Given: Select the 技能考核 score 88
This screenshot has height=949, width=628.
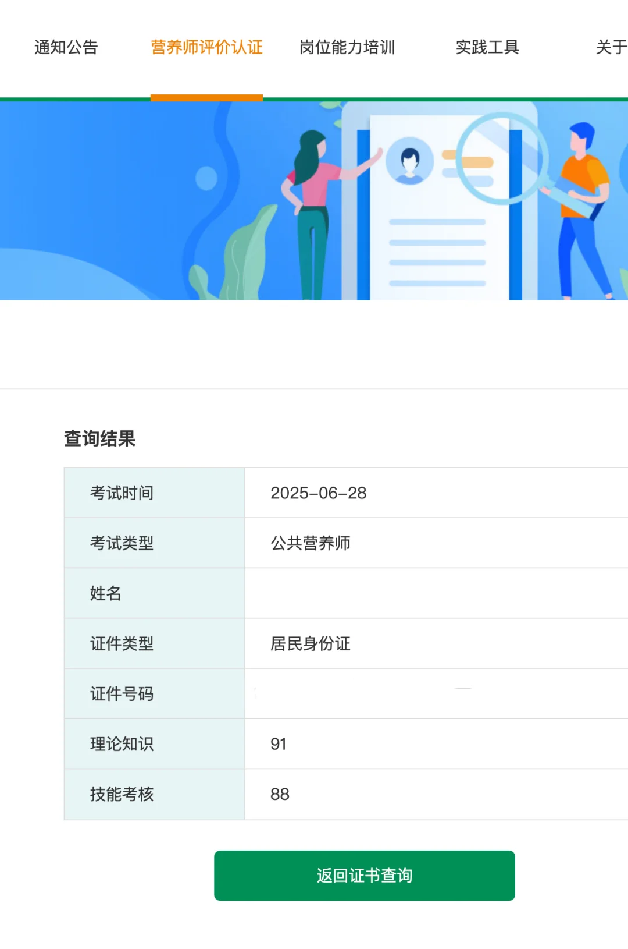Looking at the screenshot, I should pos(280,794).
